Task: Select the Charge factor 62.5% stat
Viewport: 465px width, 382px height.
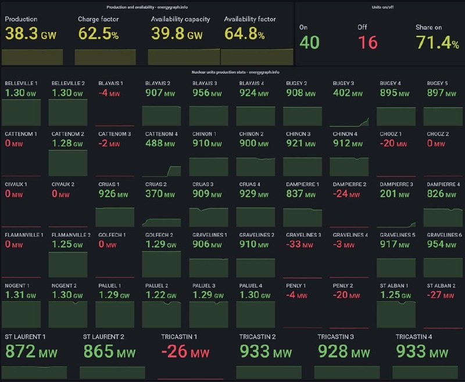Action: (98, 34)
